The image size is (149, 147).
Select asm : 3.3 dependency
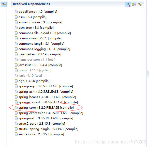(x=31, y=17)
